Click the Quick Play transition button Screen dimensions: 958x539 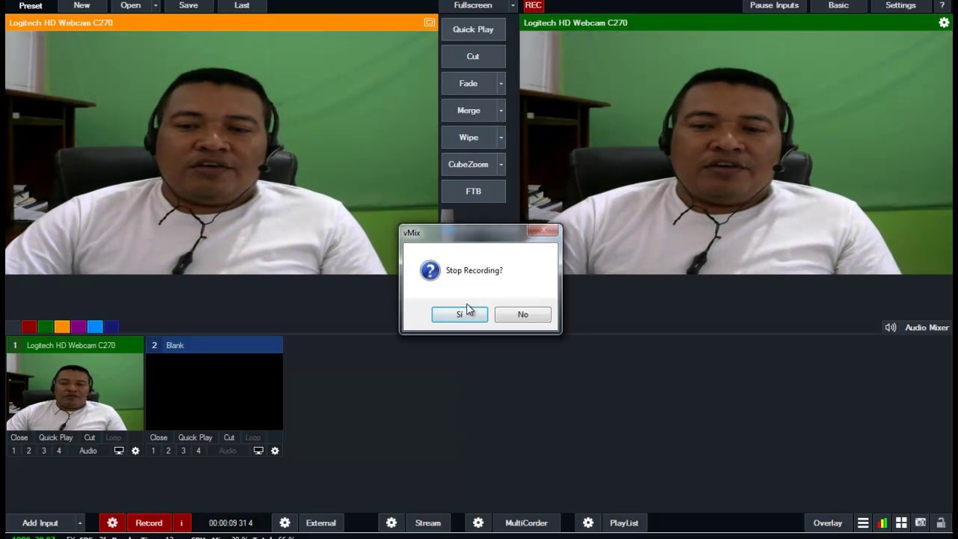(473, 29)
